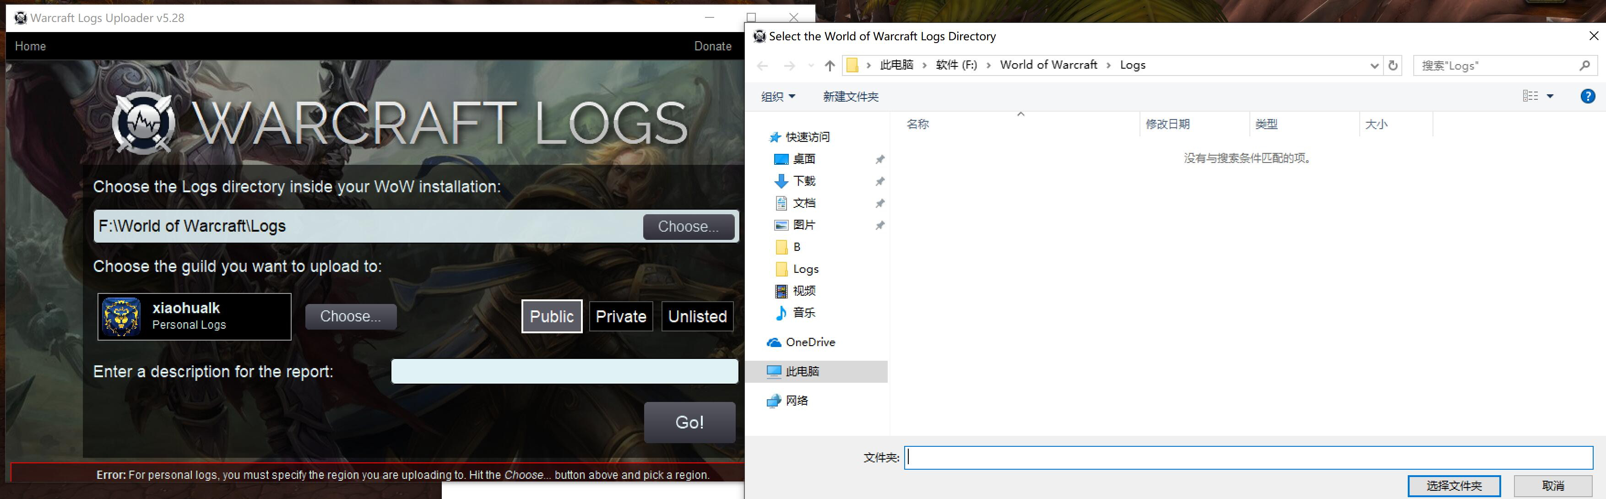
Task: Open the 音乐 Music folder icon
Action: (x=781, y=313)
